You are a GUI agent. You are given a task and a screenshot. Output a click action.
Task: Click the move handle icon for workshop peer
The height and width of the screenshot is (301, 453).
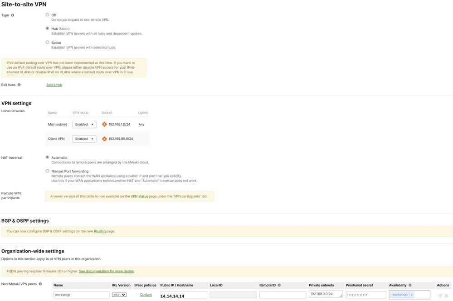pos(440,296)
